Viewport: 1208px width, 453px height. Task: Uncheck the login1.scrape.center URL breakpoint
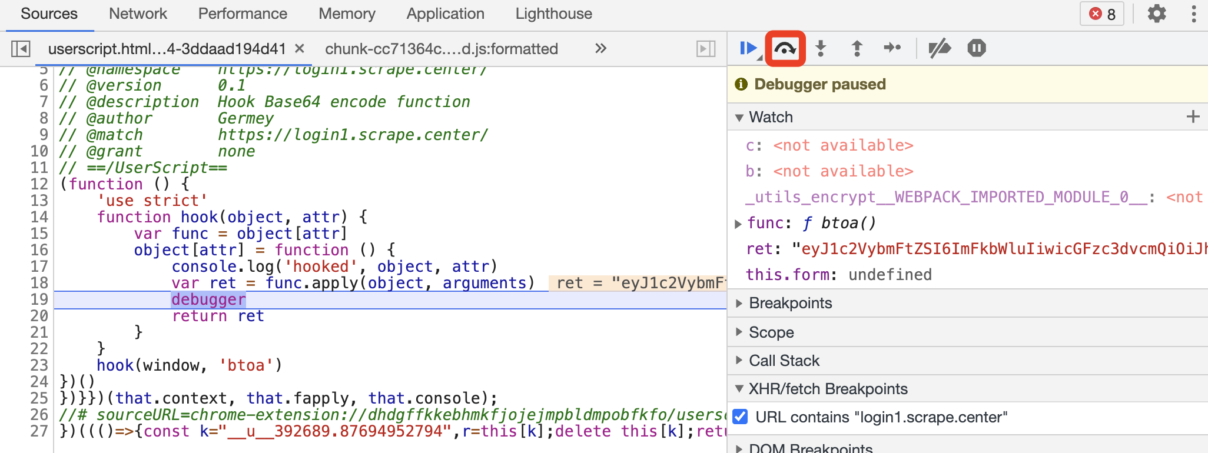[741, 417]
